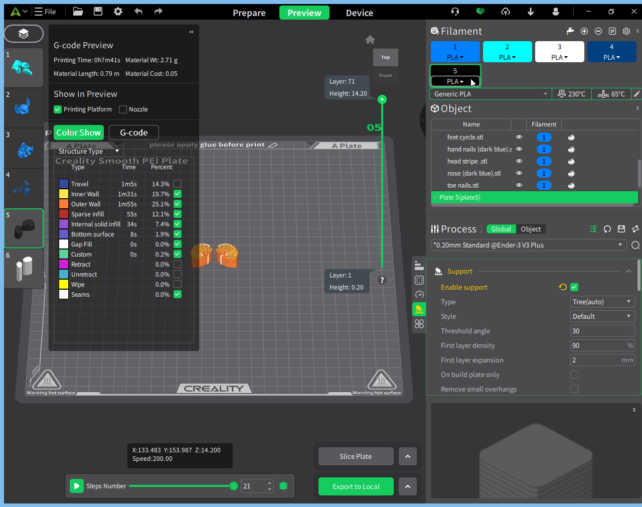Click the Steps Number slider handle
This screenshot has height=507, width=642.
tap(234, 486)
